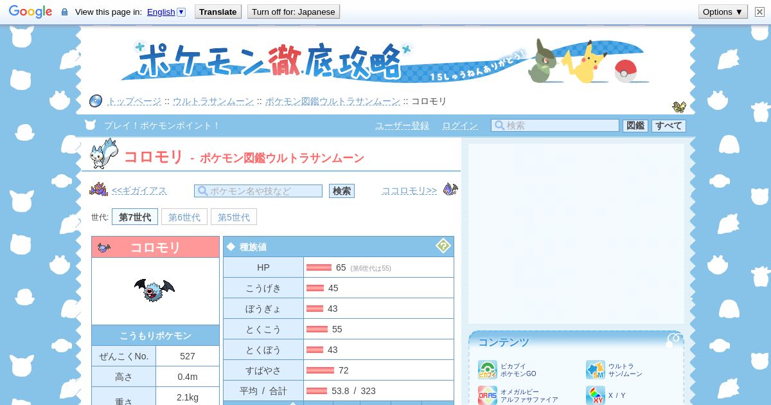Click the 図鑑 search button
Screen dimensions: 771x405
635,125
